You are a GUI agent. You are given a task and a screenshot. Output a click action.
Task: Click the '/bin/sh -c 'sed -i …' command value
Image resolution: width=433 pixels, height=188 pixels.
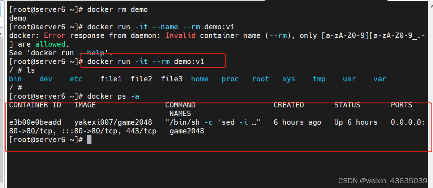pos(213,122)
